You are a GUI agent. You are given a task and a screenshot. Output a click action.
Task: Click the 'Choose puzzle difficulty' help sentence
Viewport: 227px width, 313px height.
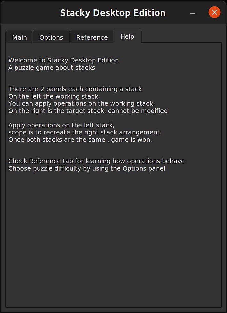(x=87, y=168)
